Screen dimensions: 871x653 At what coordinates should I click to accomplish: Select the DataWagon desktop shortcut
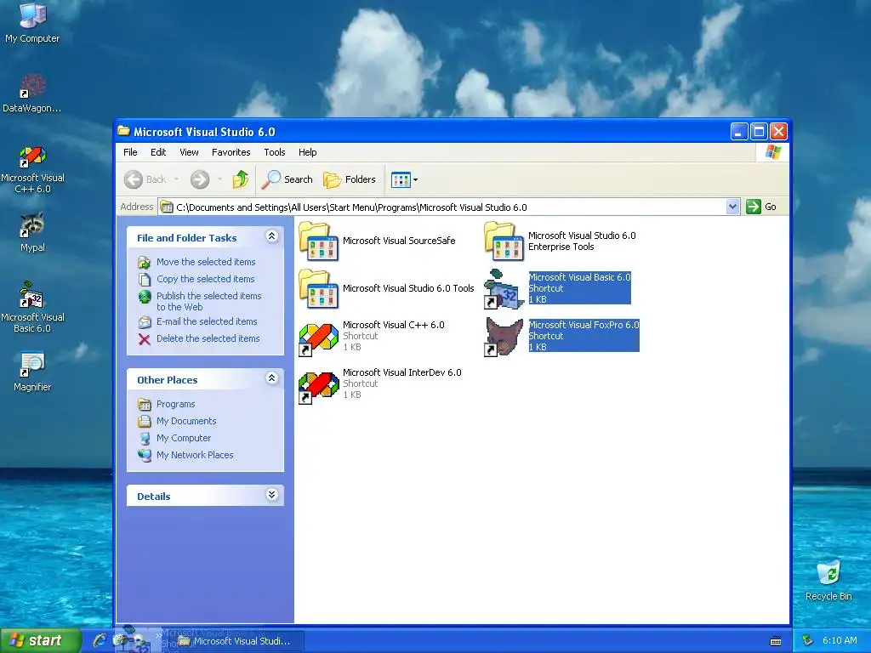(32, 93)
